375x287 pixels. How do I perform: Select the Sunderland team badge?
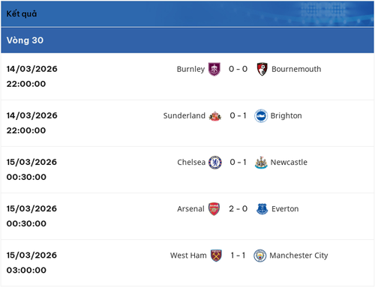click(215, 116)
